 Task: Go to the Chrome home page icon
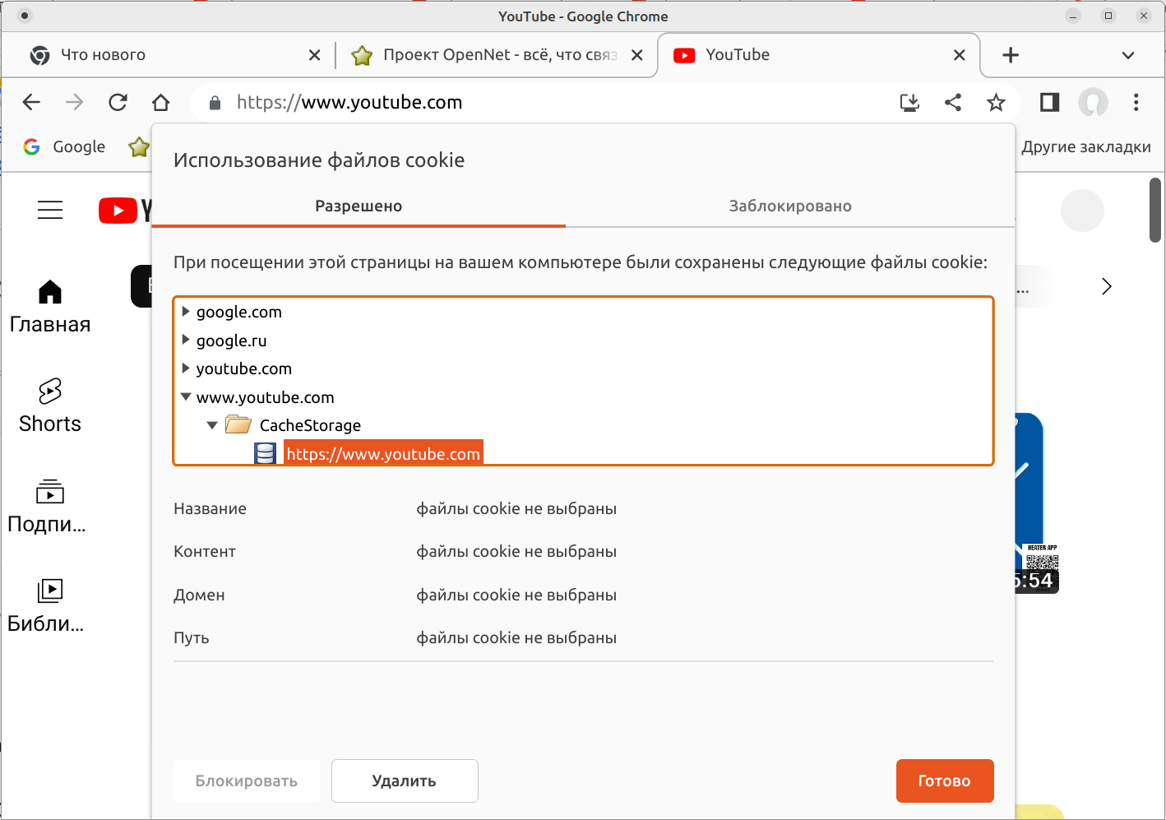pos(161,102)
